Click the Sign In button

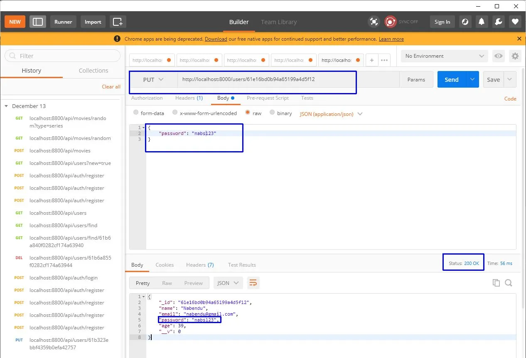point(442,22)
